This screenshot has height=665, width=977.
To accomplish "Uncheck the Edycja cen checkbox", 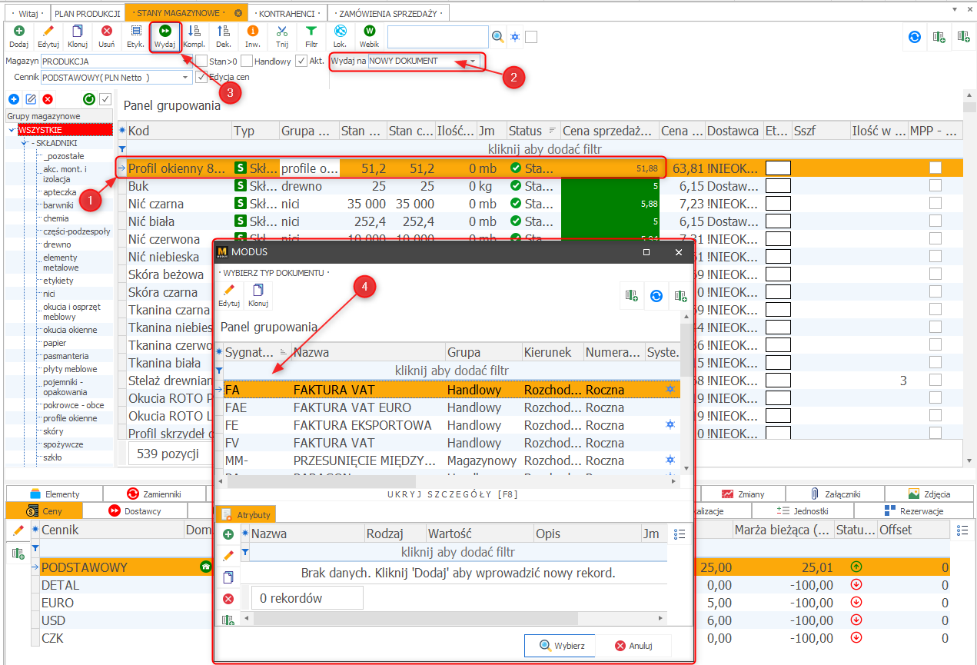I will coord(201,77).
